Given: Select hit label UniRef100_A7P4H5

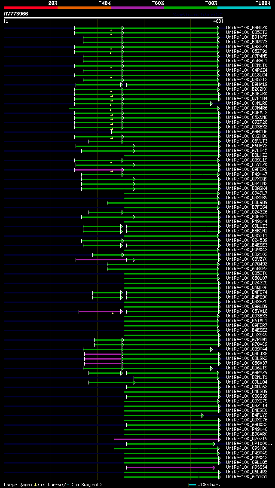Looking at the screenshot, I should click(x=247, y=56).
